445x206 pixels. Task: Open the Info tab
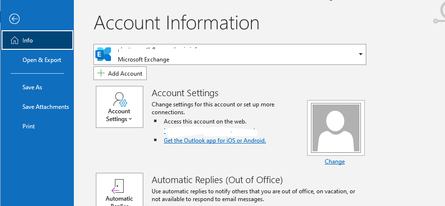click(x=37, y=40)
